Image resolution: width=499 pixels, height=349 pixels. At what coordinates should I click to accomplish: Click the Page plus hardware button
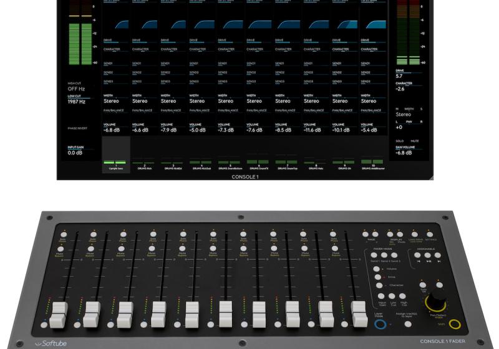(375, 234)
